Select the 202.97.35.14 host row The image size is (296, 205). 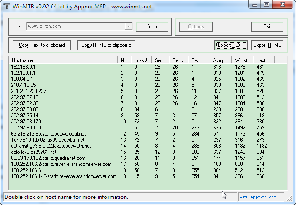coord(148,116)
